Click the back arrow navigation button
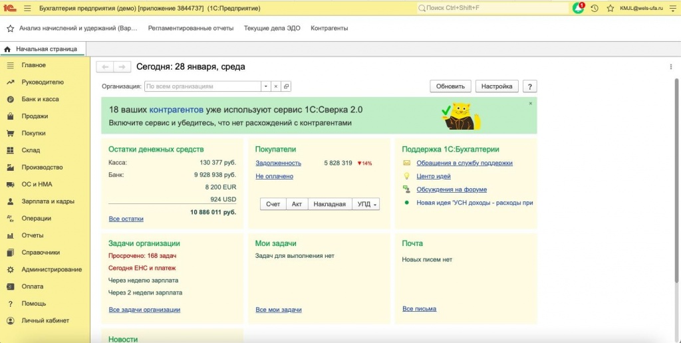The height and width of the screenshot is (343, 681). [x=104, y=67]
